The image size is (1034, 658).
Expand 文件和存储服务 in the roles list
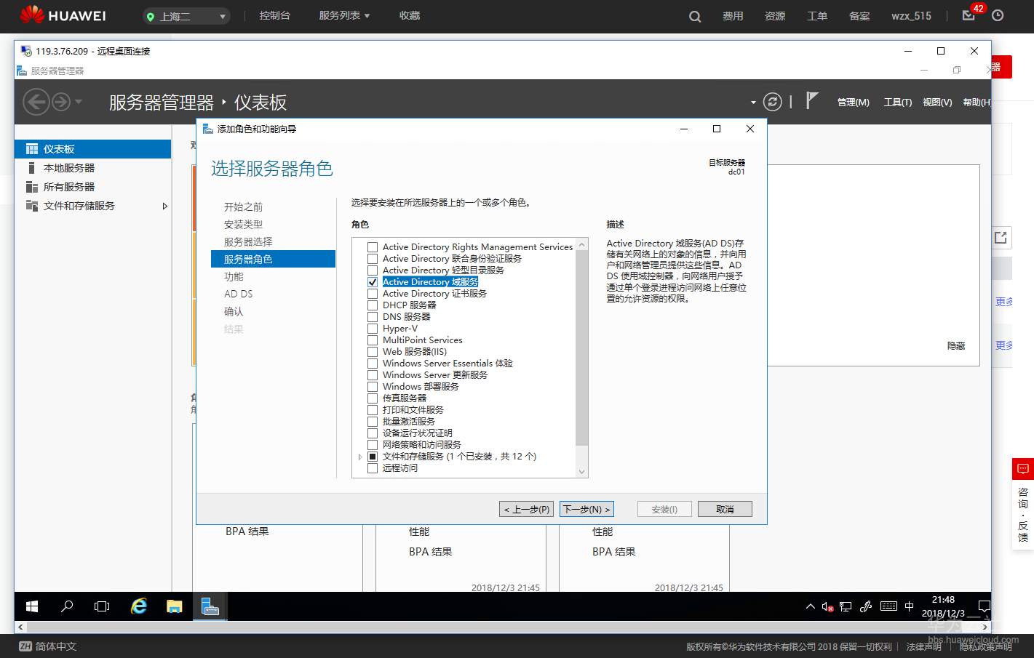[359, 456]
